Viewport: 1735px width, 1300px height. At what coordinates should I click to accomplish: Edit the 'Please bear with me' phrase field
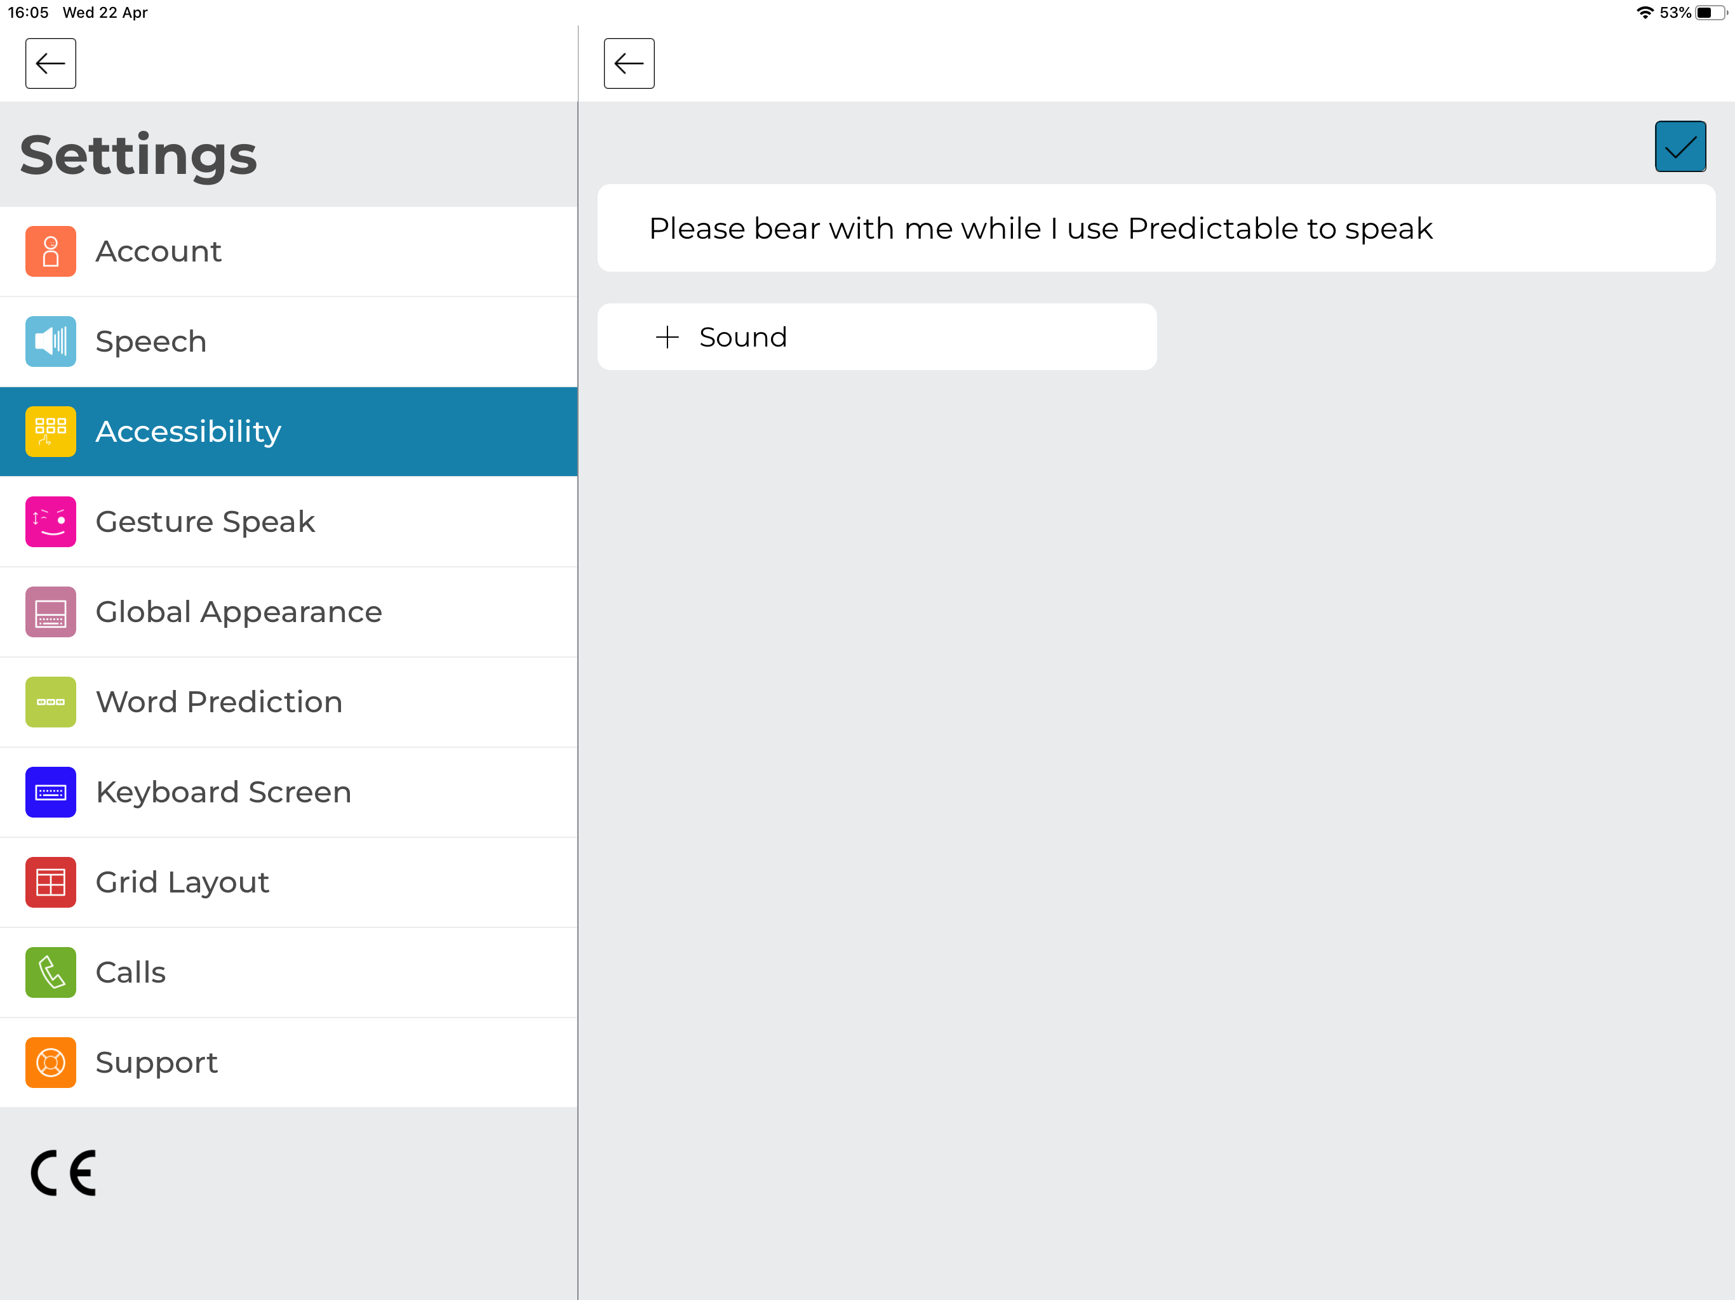coord(1156,228)
